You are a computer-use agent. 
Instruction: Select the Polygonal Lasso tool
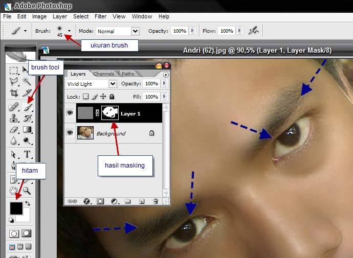pyautogui.click(x=13, y=81)
